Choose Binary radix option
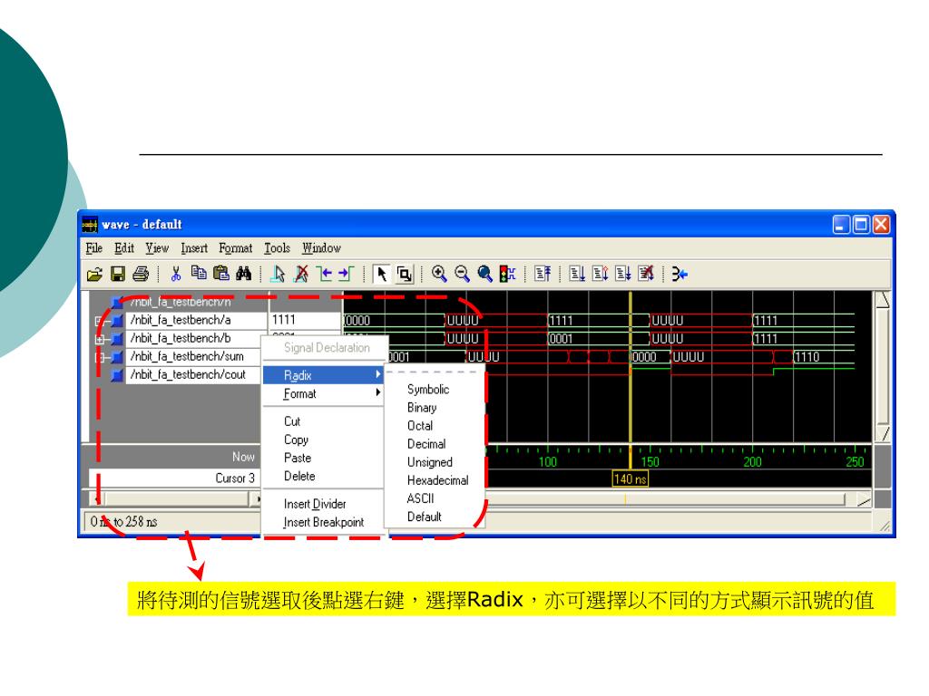929x696 pixels. [422, 408]
